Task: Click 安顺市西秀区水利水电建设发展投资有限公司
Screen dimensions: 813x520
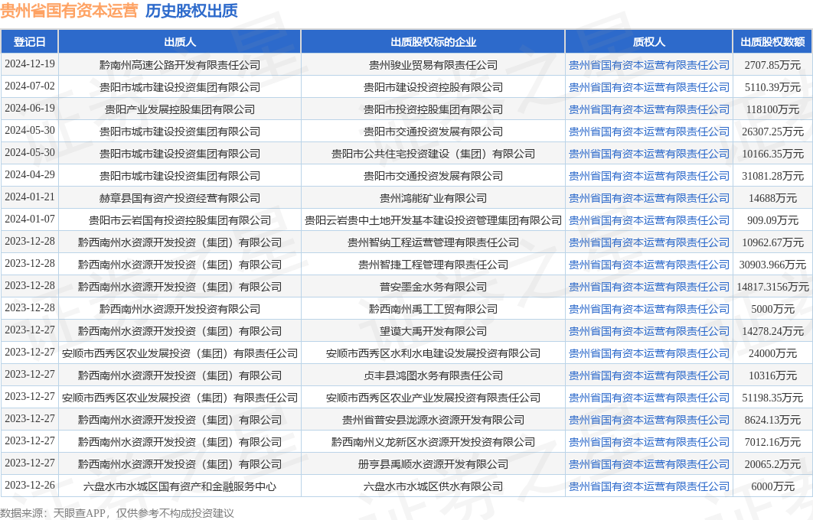Action: [433, 354]
